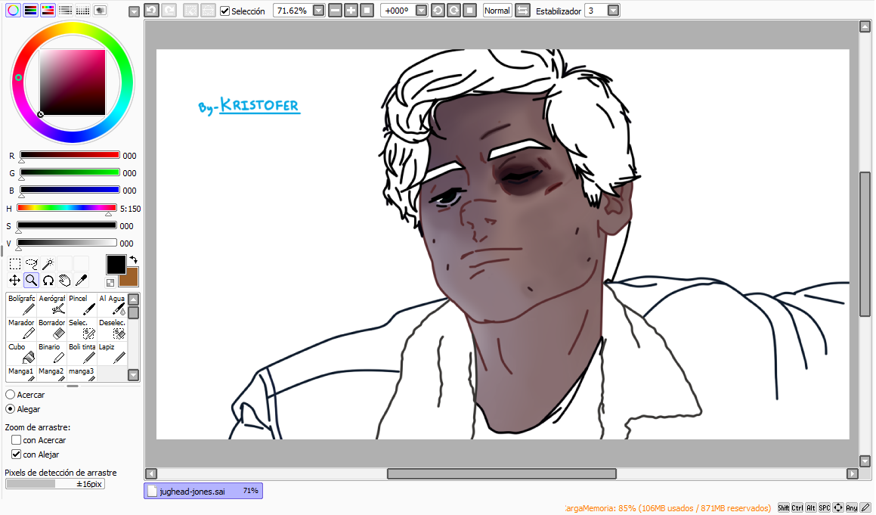876x515 pixels.
Task: Select the zoom magnifier tool
Action: pyautogui.click(x=31, y=280)
